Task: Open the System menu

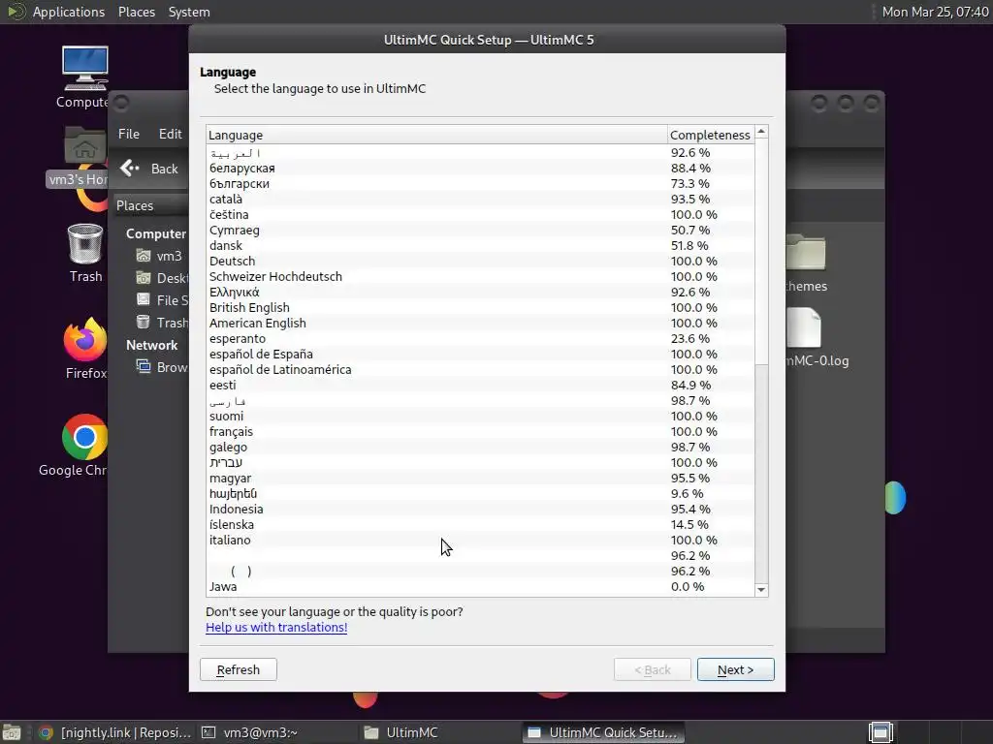Action: [x=189, y=12]
